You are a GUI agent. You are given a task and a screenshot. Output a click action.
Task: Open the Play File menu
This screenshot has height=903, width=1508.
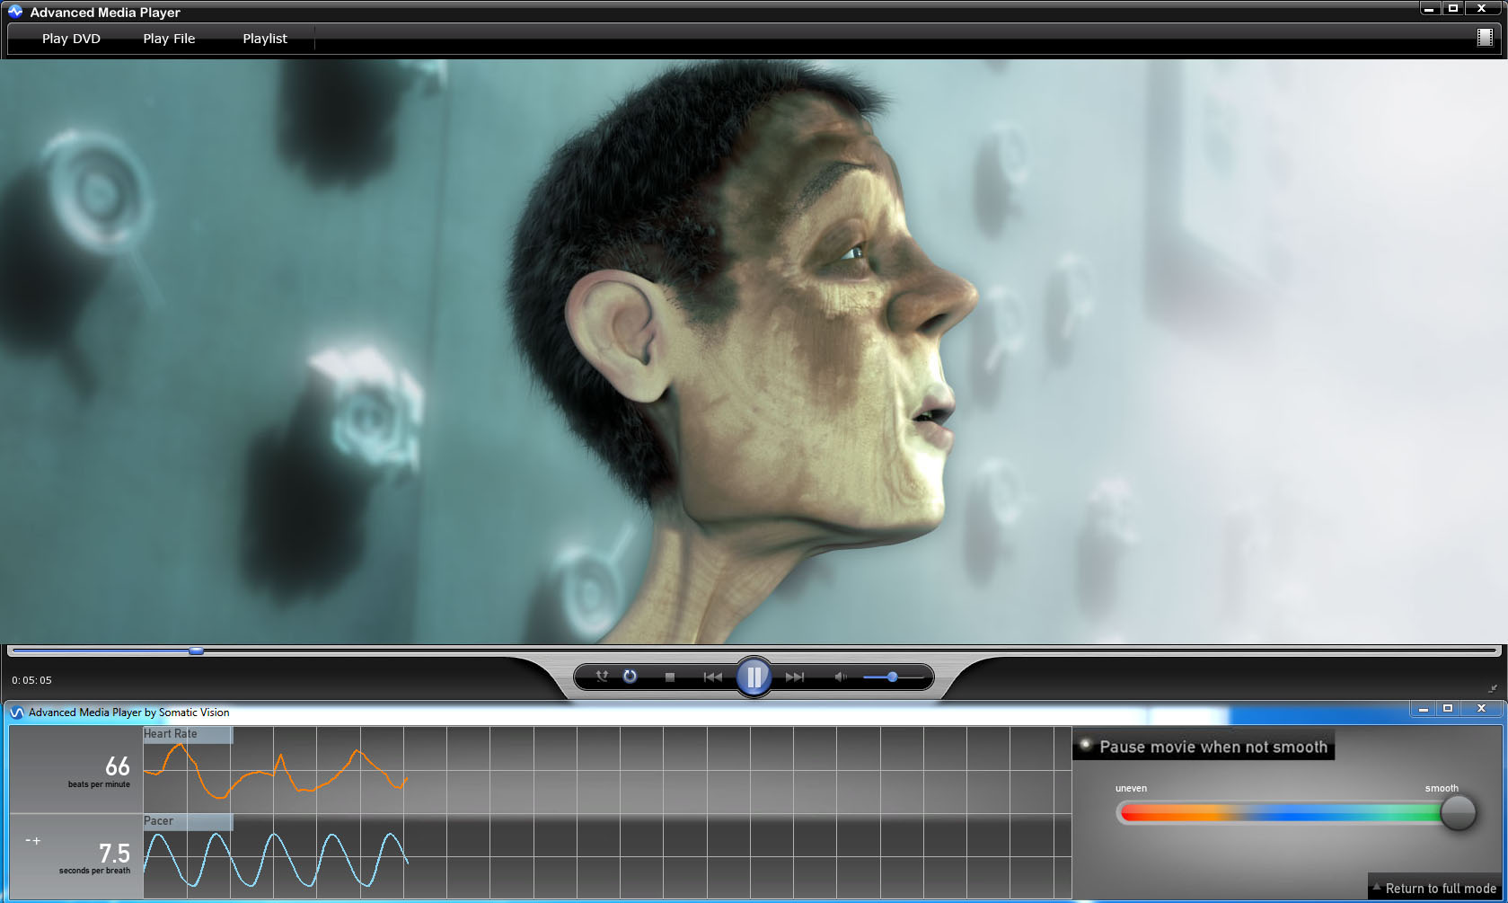click(x=169, y=39)
